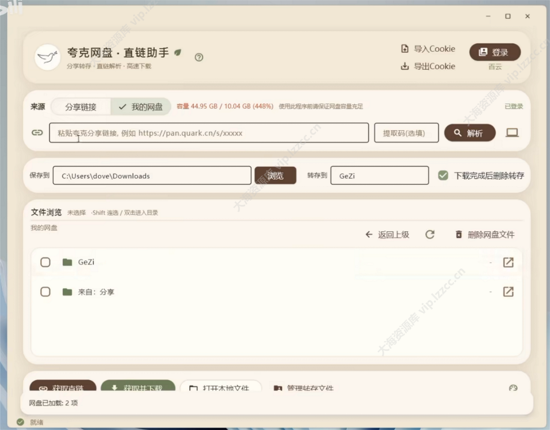
Task: Refresh the file list
Action: point(430,235)
